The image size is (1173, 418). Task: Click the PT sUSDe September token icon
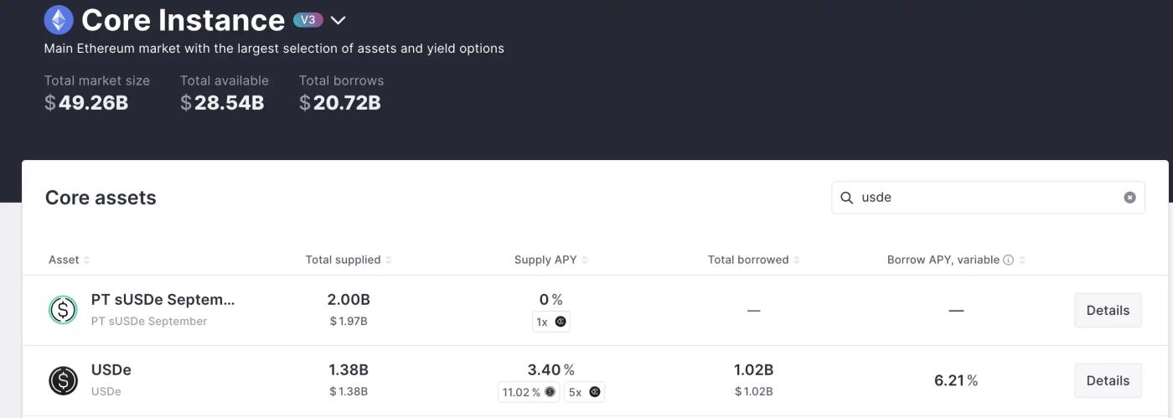[x=63, y=310]
